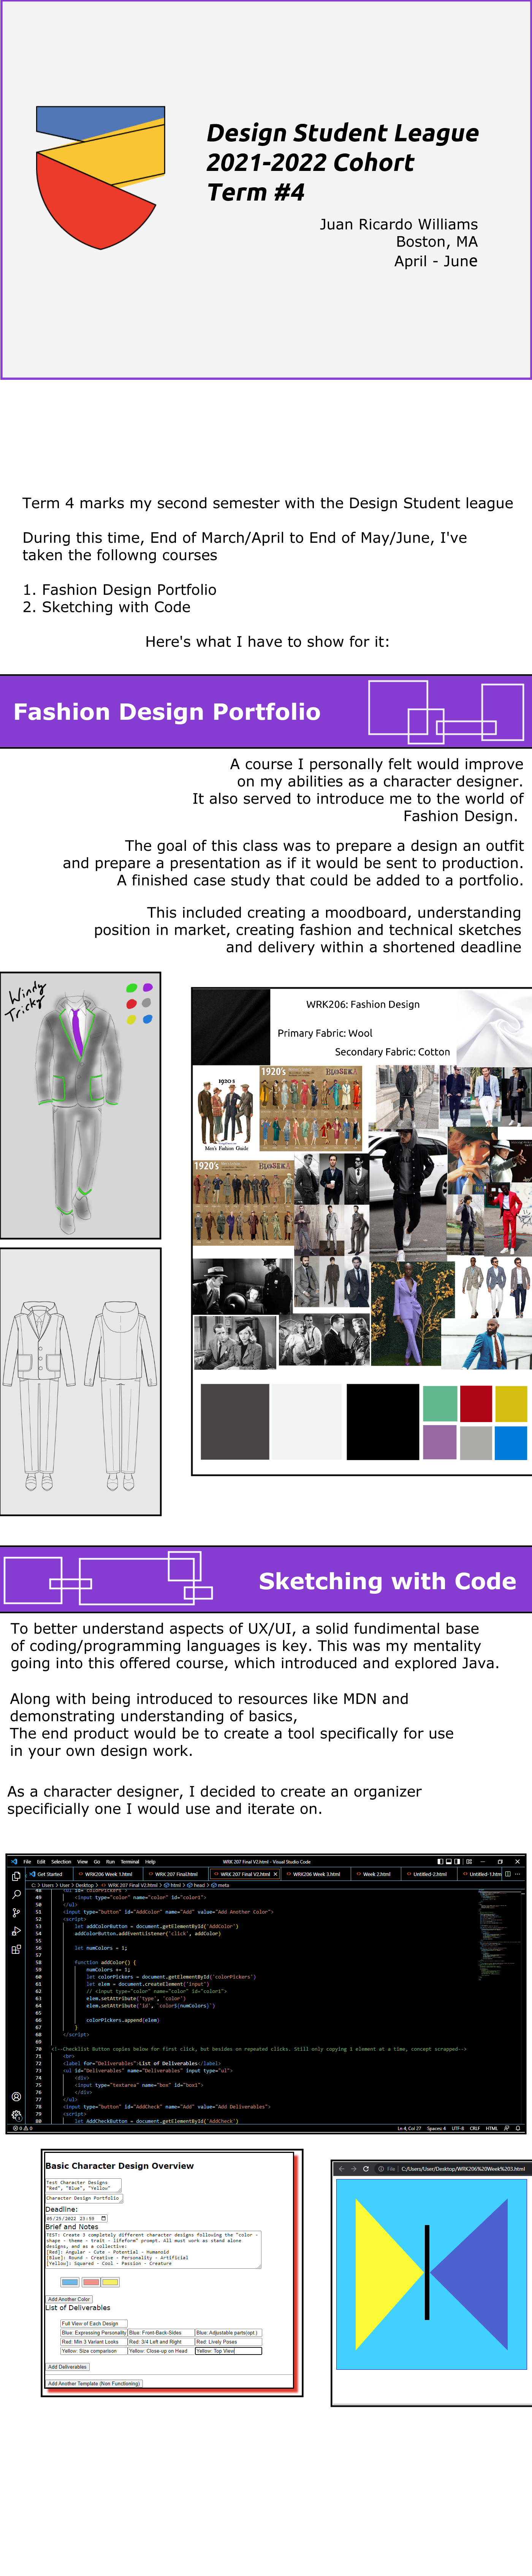Click the Add Another Color button
Screen dimensions: 532x2576
tap(70, 2299)
